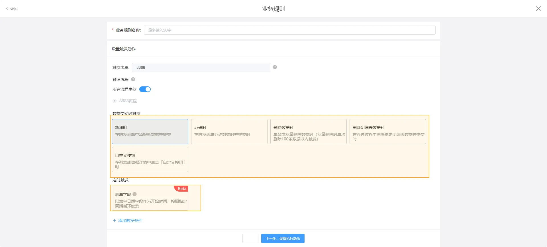This screenshot has width=547, height=247.
Task: Focus the 业务规则名称 input field
Action: (289, 30)
